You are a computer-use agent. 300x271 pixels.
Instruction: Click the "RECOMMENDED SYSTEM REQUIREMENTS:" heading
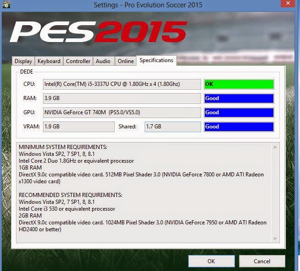tap(71, 195)
